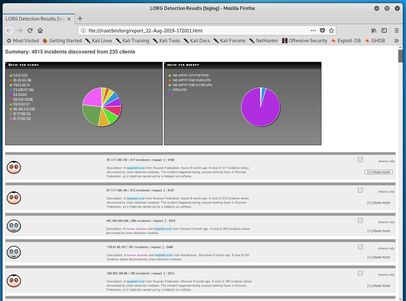This screenshot has height=301, width=406.
Task: Open the Library history icon
Action: coord(374,30)
